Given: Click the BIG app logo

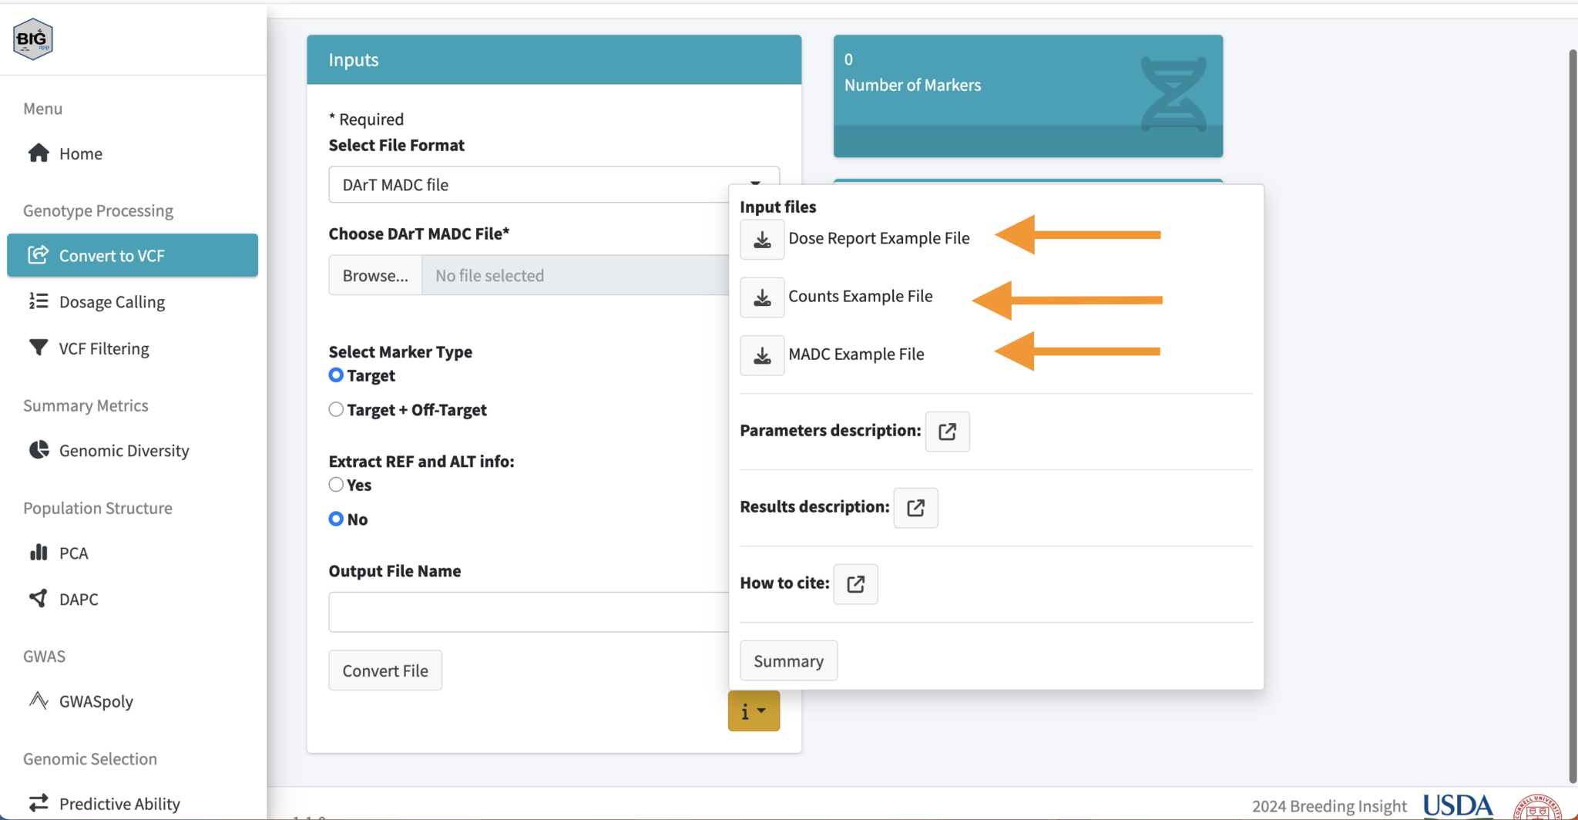Looking at the screenshot, I should coord(33,39).
